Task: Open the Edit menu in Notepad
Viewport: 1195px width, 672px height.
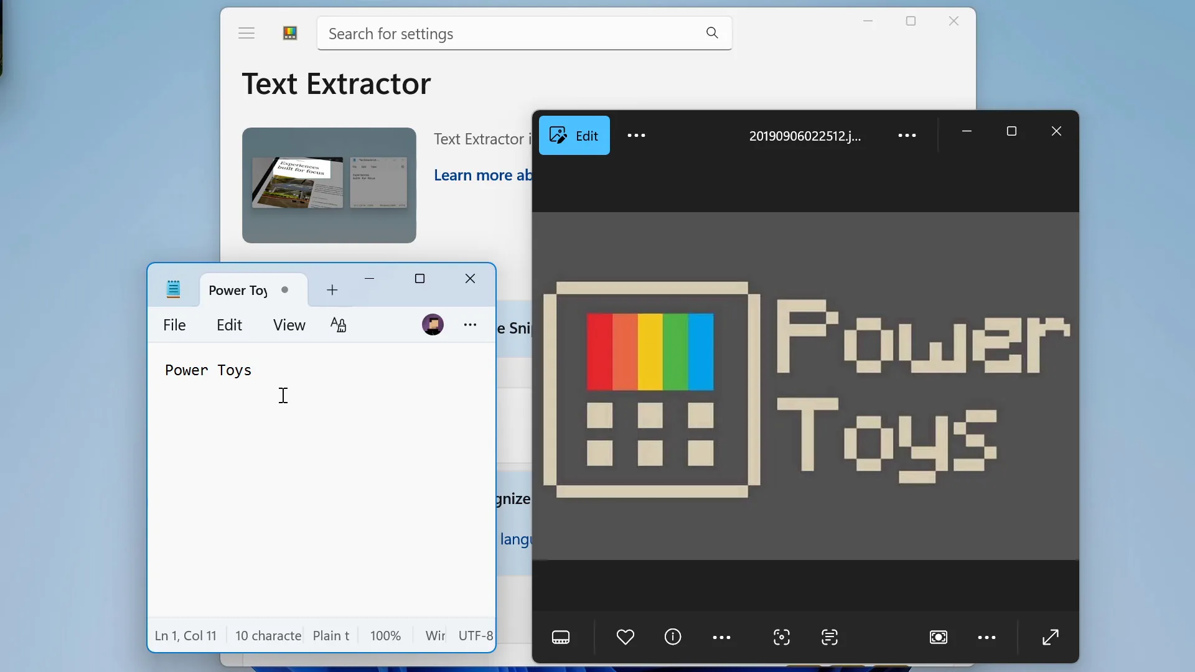Action: coord(229,325)
